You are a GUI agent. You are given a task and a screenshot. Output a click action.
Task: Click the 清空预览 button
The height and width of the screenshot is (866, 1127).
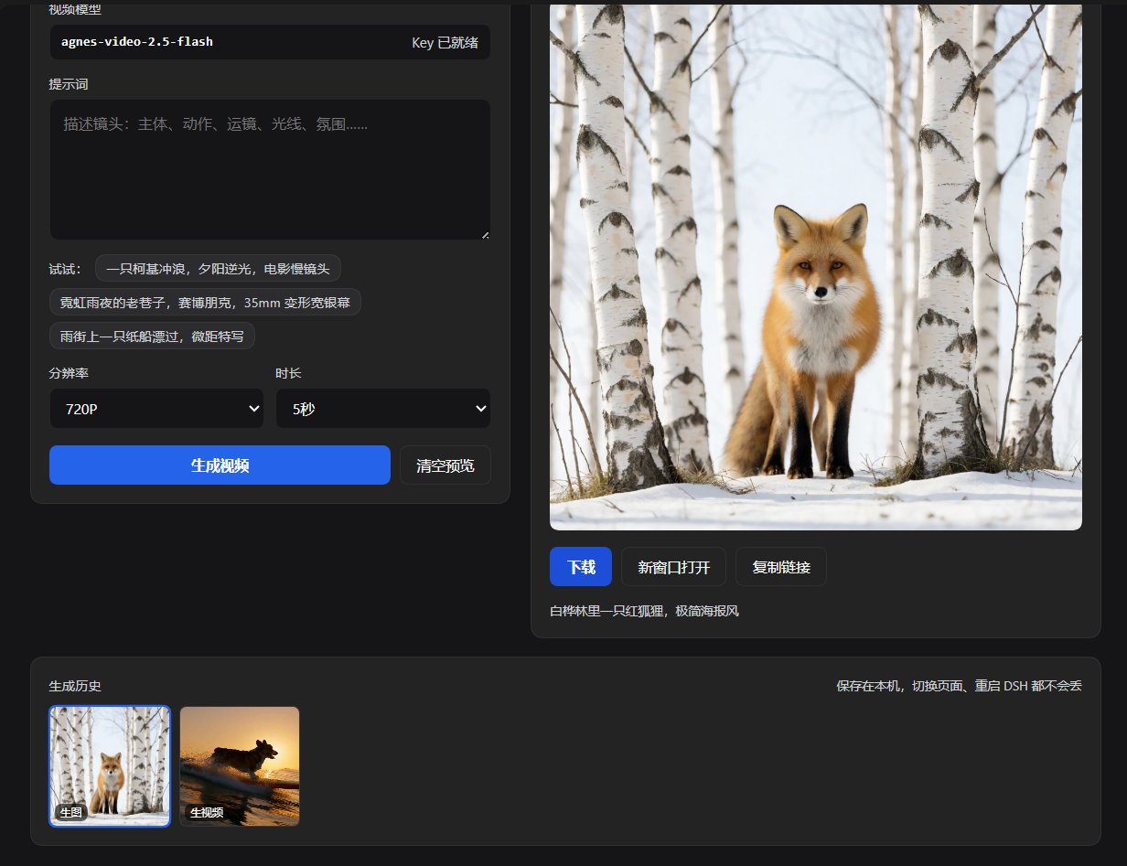(445, 465)
